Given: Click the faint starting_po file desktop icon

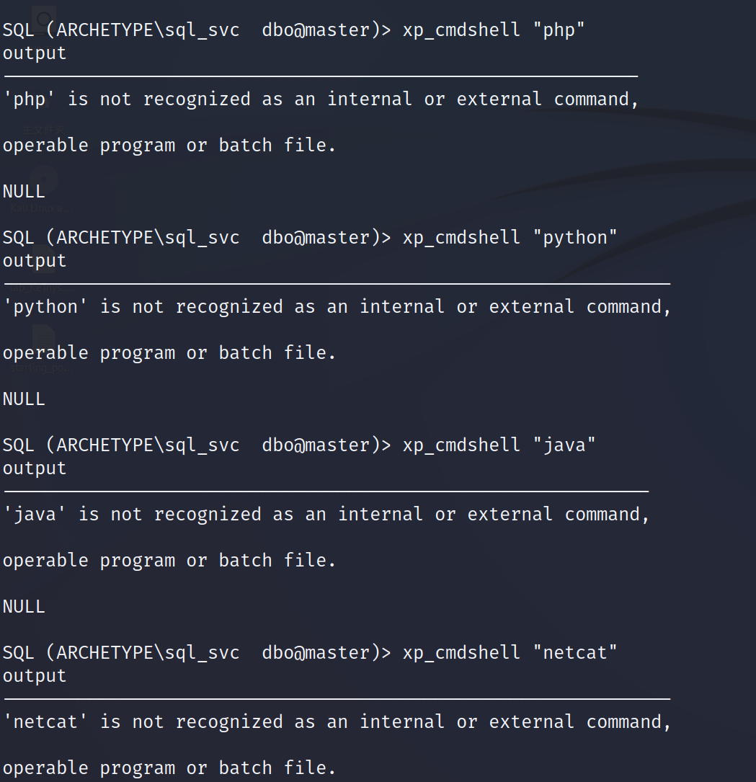Looking at the screenshot, I should pos(43,349).
